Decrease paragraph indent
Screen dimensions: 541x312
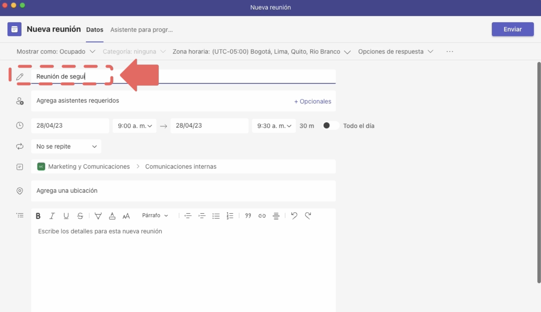coord(188,216)
